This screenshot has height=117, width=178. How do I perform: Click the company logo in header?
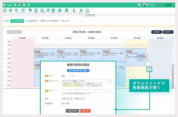pyautogui.click(x=10, y=5)
